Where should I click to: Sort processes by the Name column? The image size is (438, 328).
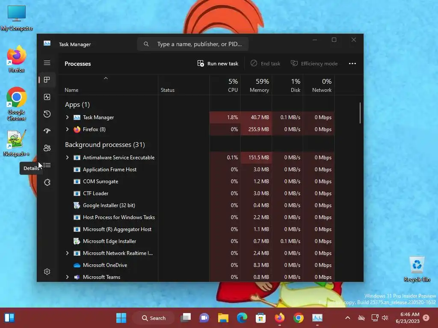[108, 85]
